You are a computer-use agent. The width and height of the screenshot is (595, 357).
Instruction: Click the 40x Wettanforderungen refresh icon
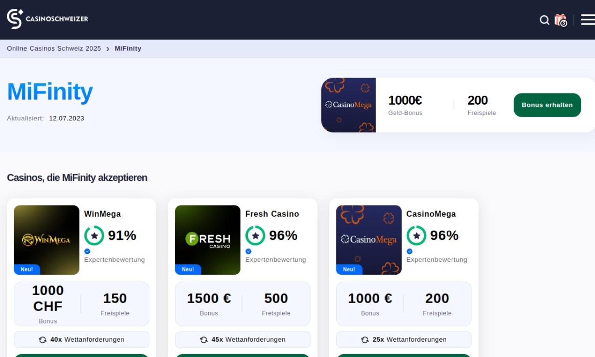43,340
